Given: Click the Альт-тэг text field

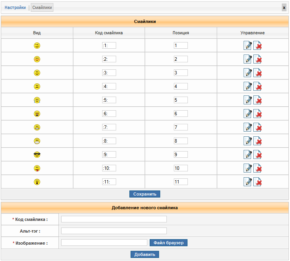Looking at the screenshot, I should (114, 231).
